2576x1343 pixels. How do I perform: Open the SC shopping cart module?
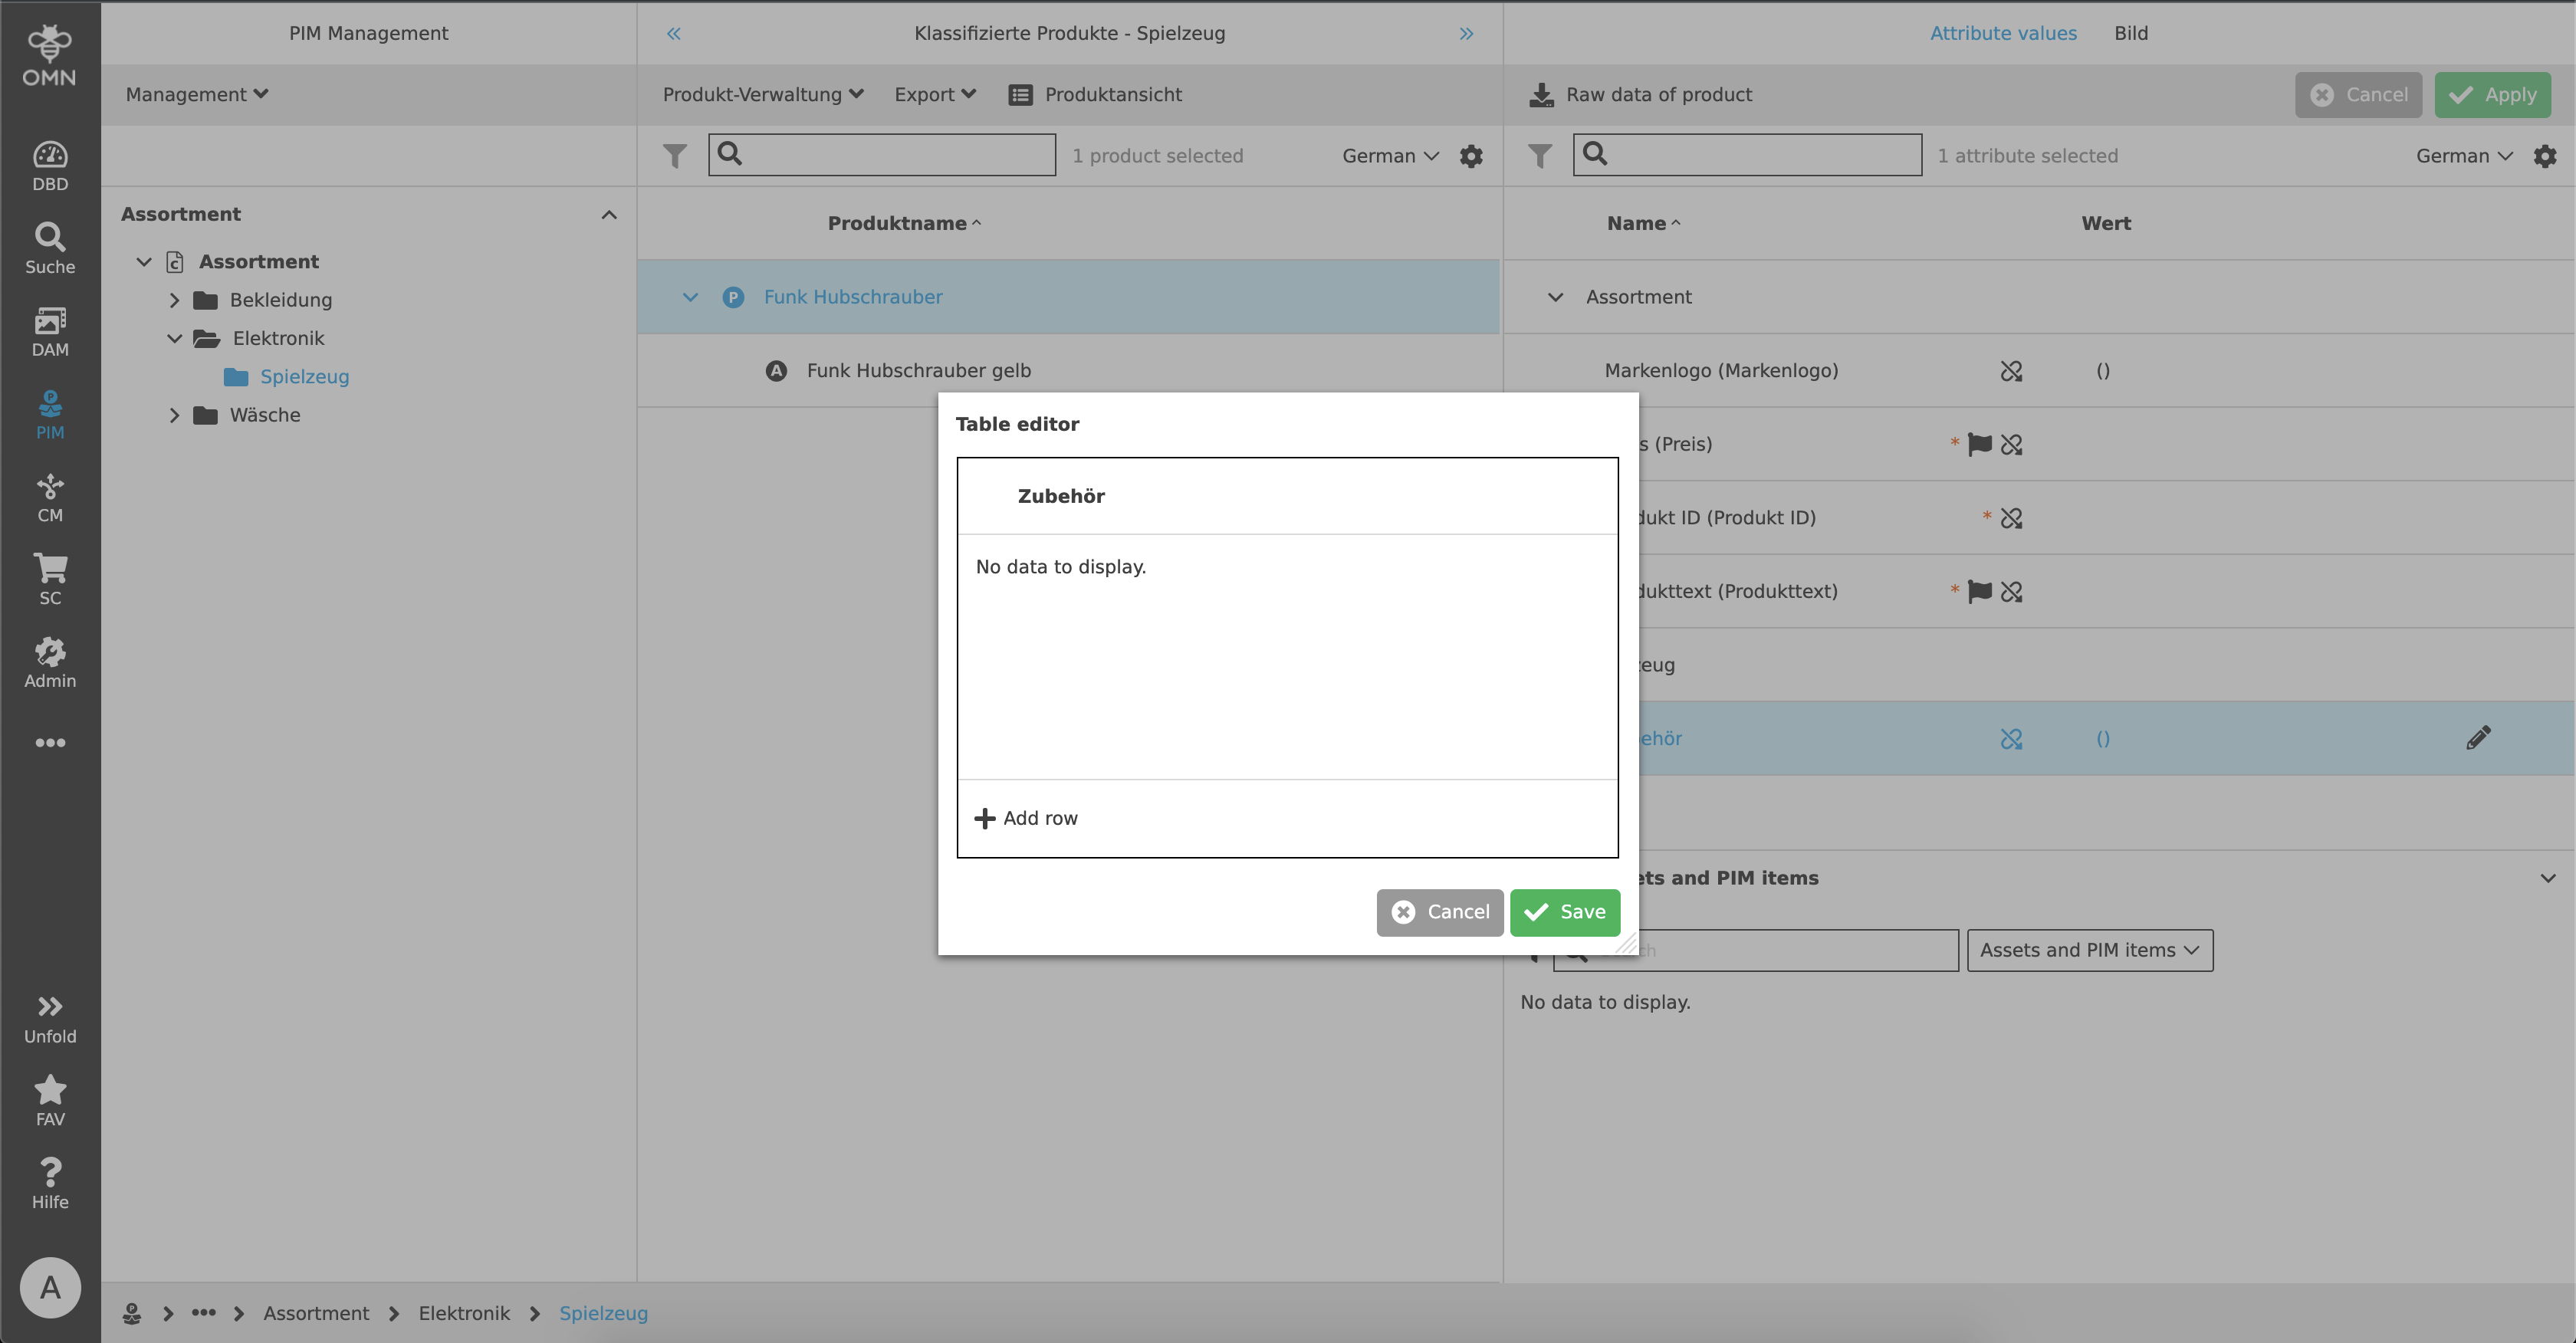tap(50, 577)
